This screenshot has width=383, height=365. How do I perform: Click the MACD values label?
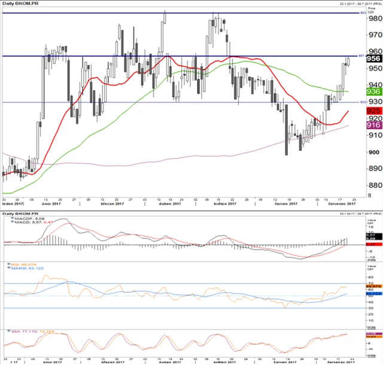[x=34, y=223]
